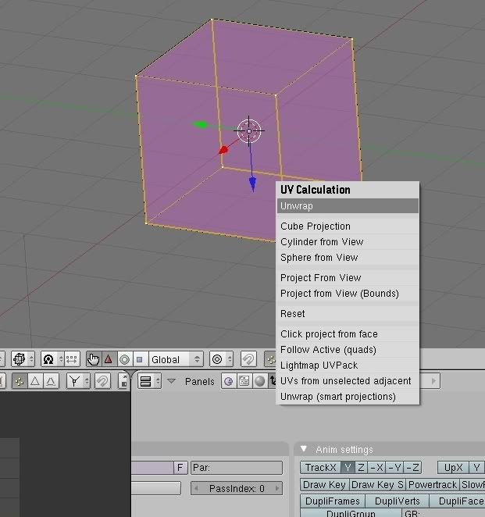This screenshot has width=485, height=517.
Task: Click the proportional edit circle icon
Action: click(217, 359)
